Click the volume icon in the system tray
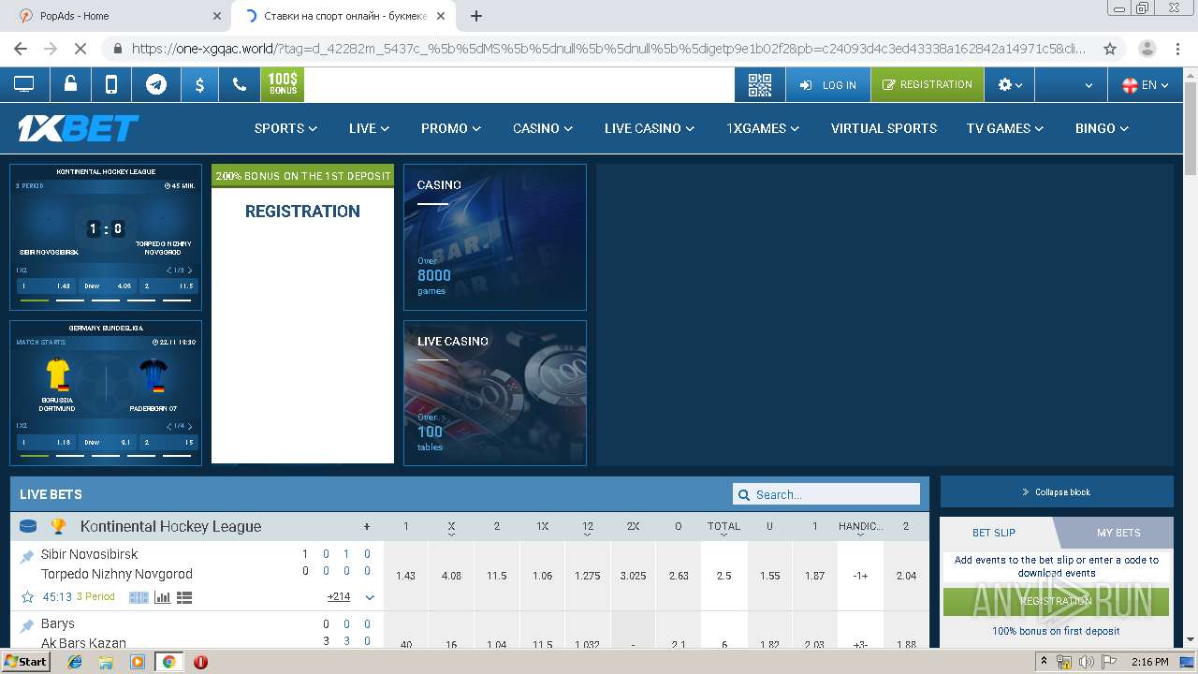The width and height of the screenshot is (1198, 674). [1087, 662]
